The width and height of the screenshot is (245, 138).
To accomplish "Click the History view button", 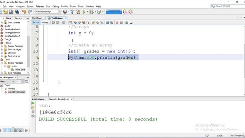I will [x=45, y=23].
